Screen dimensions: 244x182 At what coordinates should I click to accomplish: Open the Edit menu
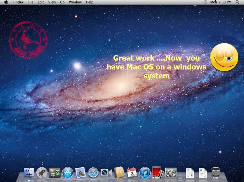(41, 2)
